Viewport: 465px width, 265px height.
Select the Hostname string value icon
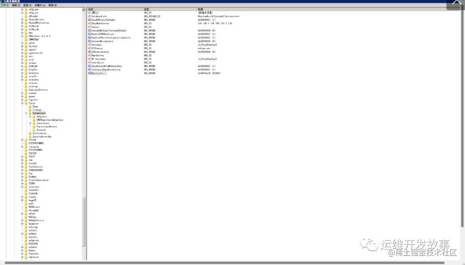[x=89, y=45]
